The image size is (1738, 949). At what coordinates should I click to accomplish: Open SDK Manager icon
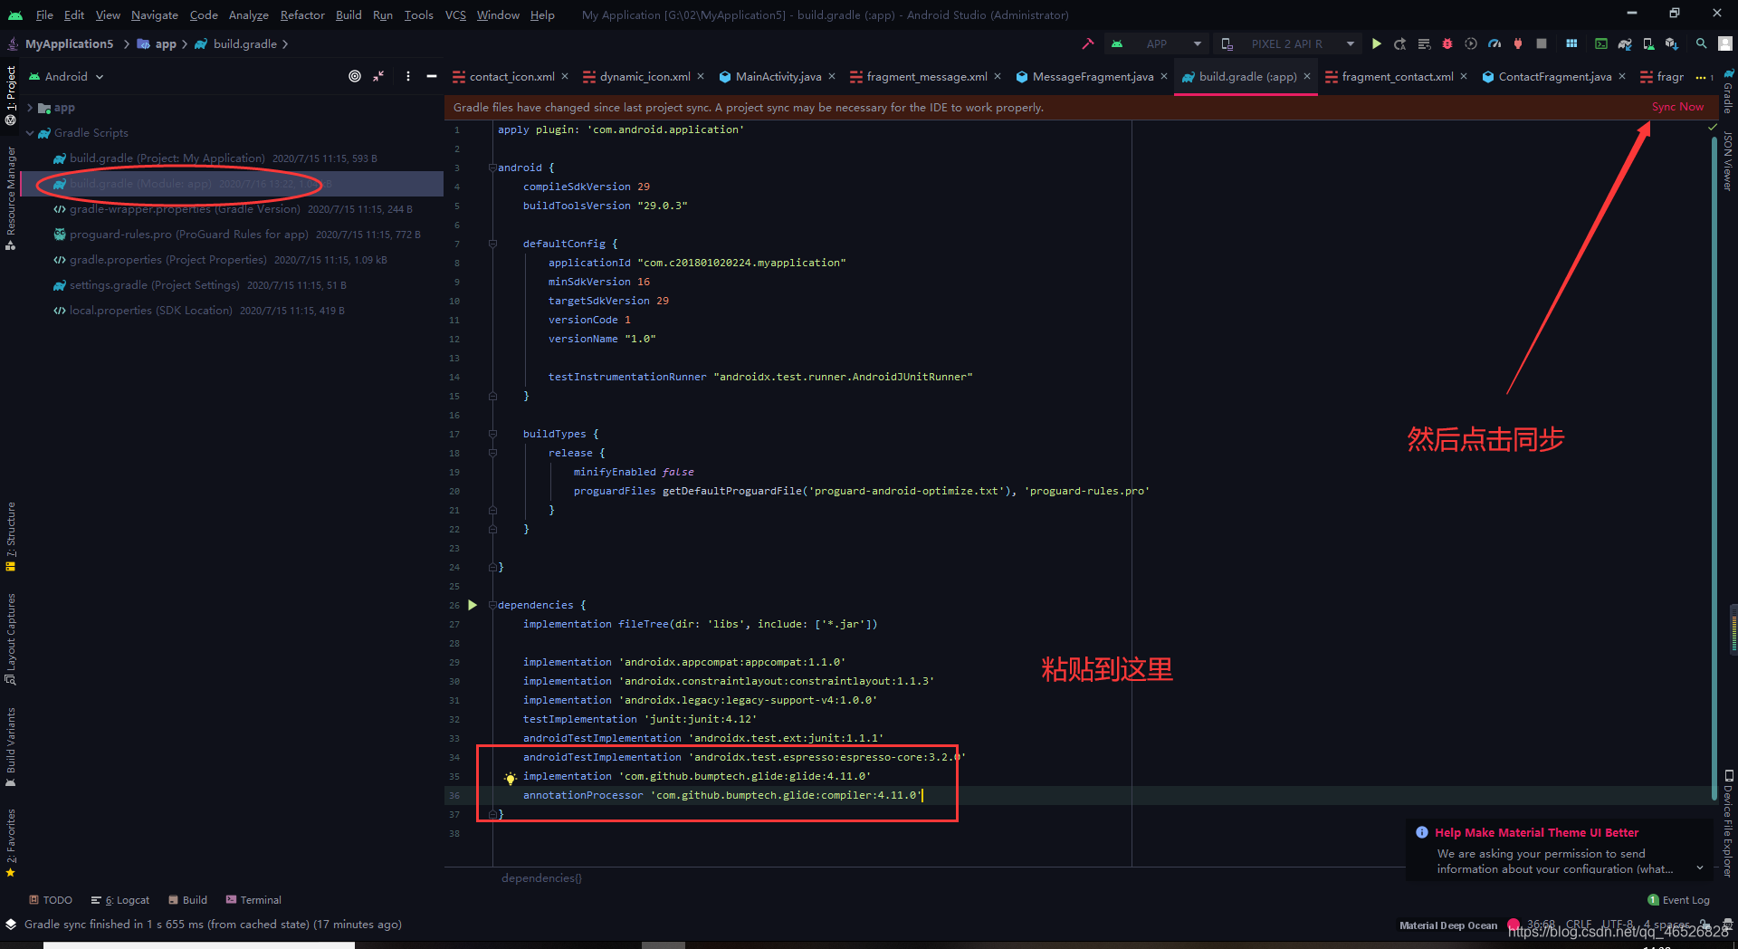pyautogui.click(x=1672, y=43)
